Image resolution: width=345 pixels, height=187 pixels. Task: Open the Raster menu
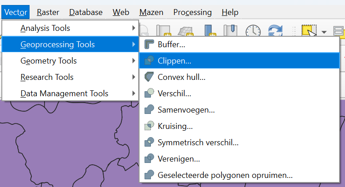click(48, 12)
